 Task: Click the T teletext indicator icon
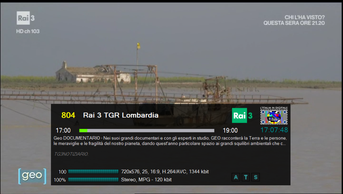click(x=246, y=177)
